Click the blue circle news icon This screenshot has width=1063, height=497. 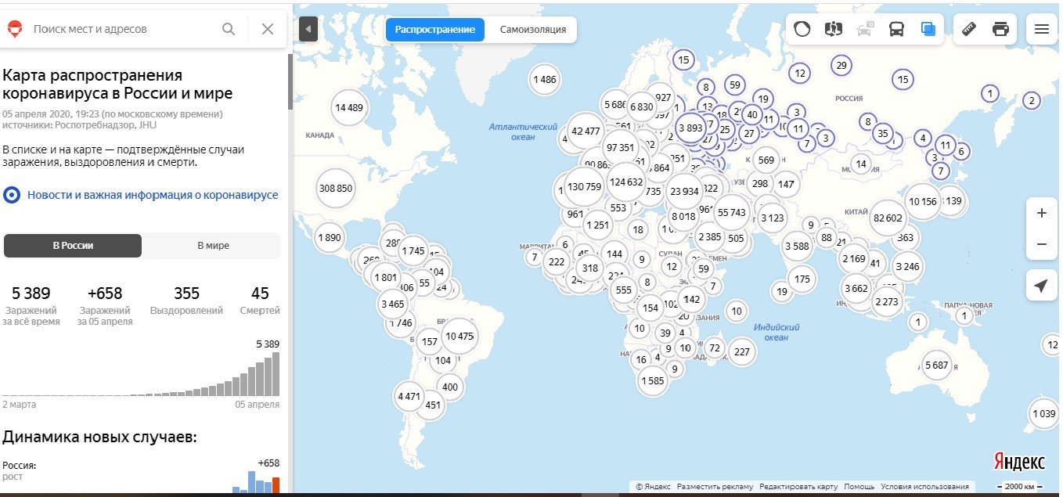pyautogui.click(x=12, y=195)
